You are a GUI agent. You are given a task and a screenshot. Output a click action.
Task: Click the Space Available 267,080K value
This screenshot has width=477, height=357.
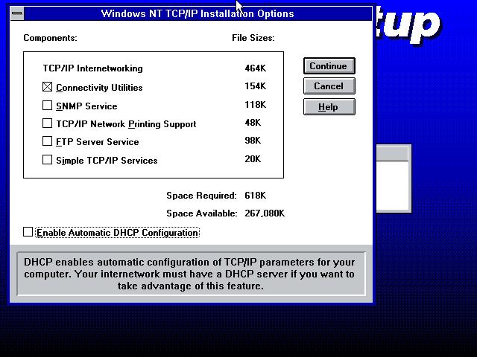pyautogui.click(x=265, y=213)
